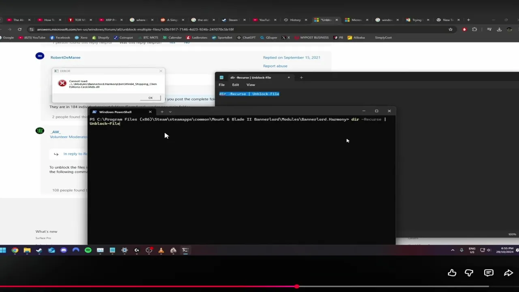Open Notepad View menu
The width and height of the screenshot is (519, 292).
251,85
